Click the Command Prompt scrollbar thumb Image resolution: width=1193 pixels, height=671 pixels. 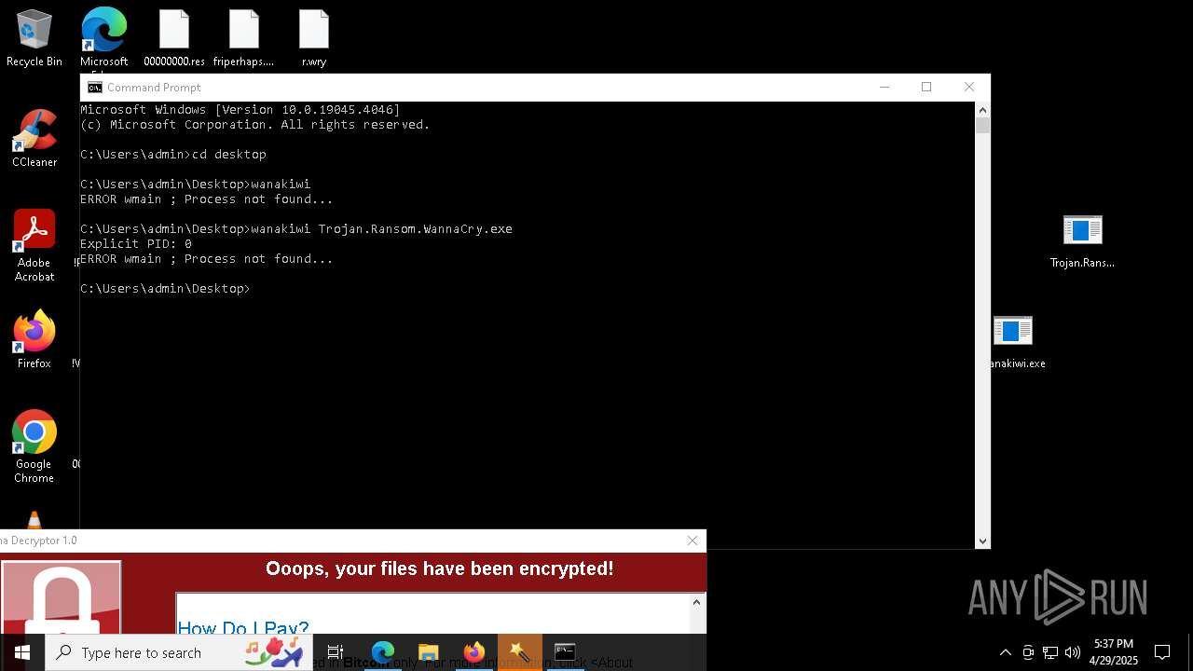click(982, 125)
